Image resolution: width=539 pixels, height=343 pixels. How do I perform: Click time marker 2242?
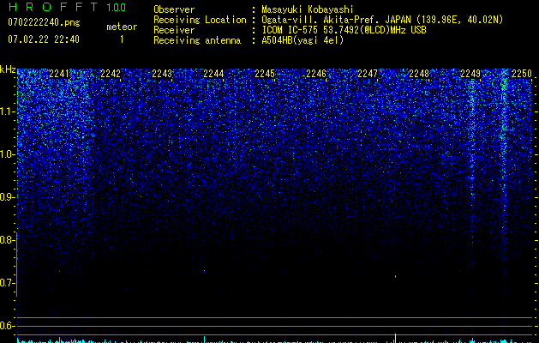click(x=111, y=74)
